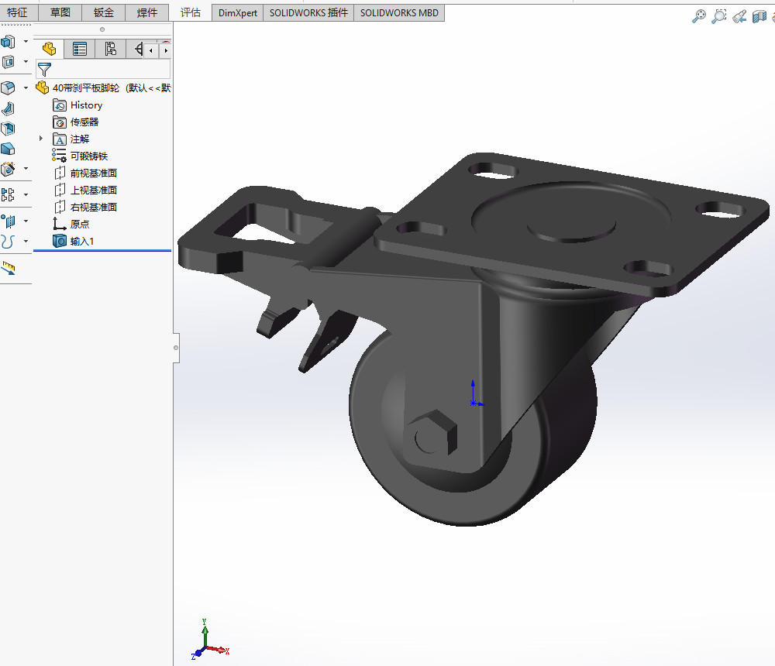Select the Rib tool icon
Screen dimensions: 775x666
point(8,108)
